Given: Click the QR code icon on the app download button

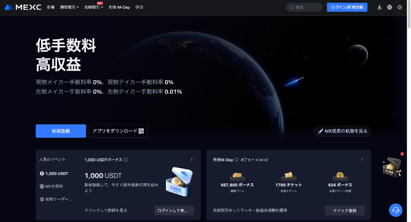Looking at the screenshot, I should tap(141, 131).
